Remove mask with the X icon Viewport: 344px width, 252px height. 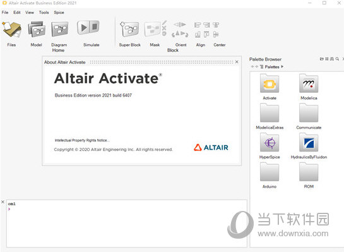(x=164, y=28)
